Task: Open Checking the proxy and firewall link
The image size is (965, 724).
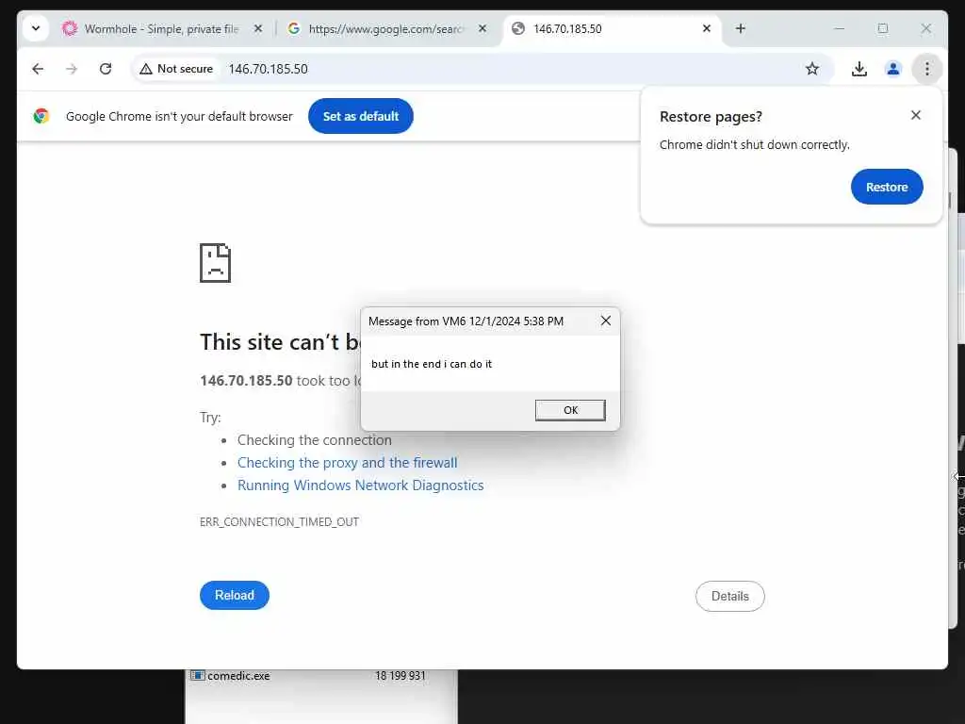Action: click(x=347, y=463)
